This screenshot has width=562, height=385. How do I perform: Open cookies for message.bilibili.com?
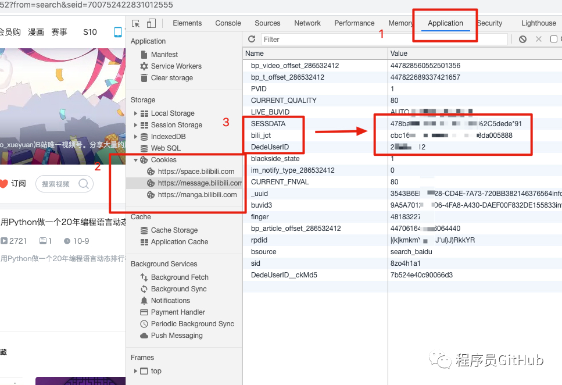tap(200, 183)
